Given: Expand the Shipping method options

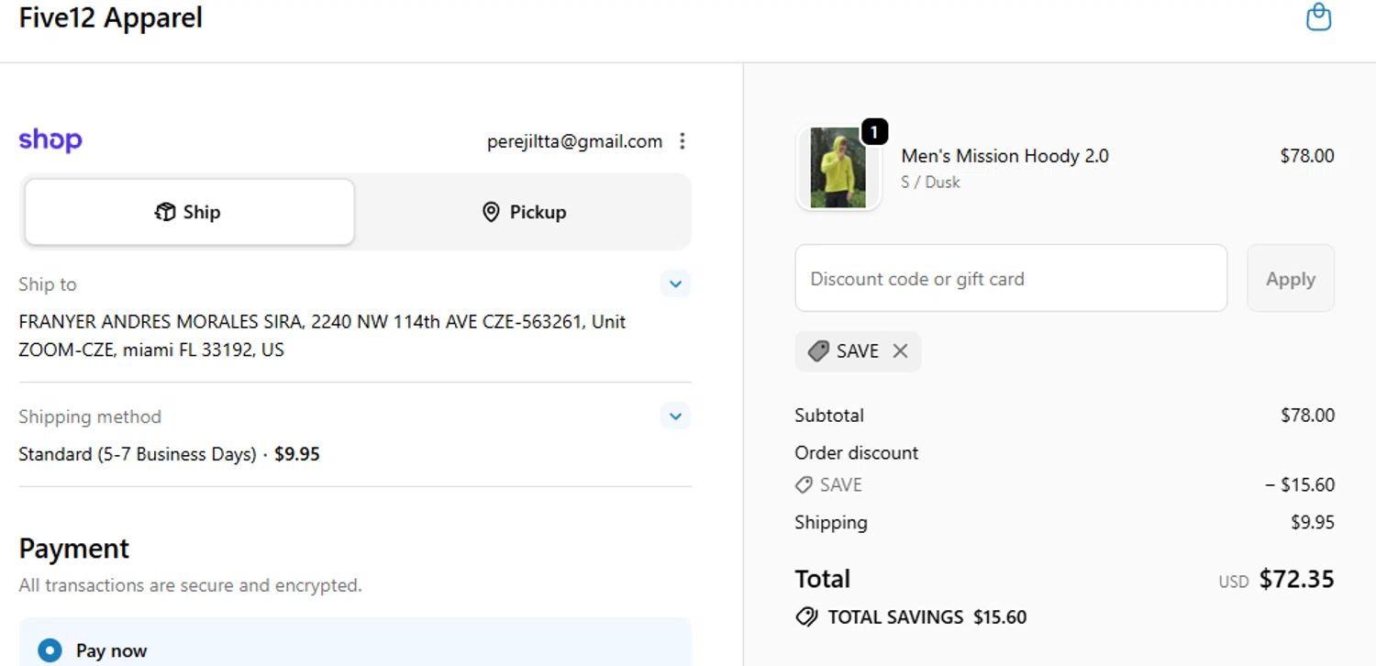Looking at the screenshot, I should (x=675, y=416).
